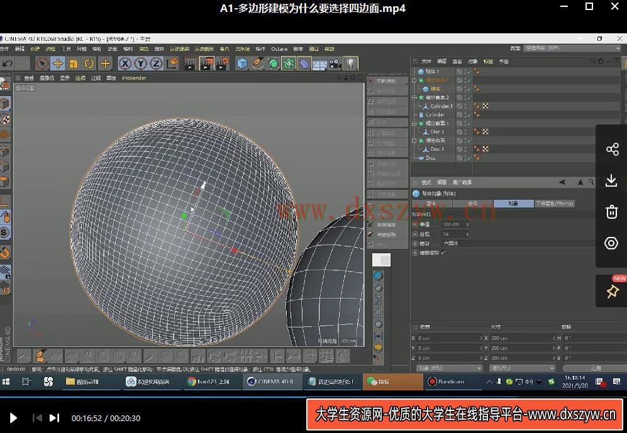Toggle the Y axis lock
627x433 pixels.
(141, 63)
